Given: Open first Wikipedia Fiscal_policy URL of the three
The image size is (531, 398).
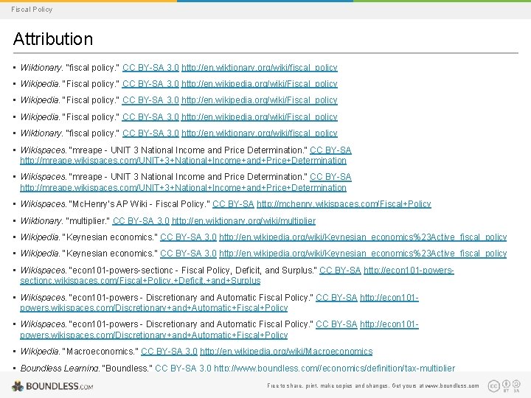Looking at the screenshot, I should point(260,84).
